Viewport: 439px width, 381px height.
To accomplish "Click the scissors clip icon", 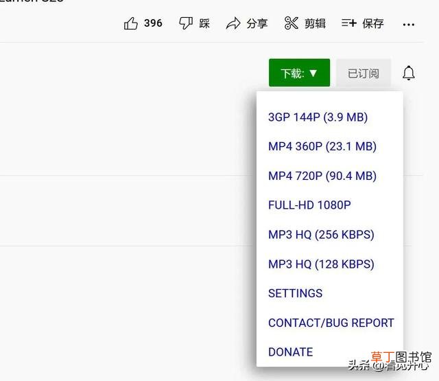I will coord(291,23).
